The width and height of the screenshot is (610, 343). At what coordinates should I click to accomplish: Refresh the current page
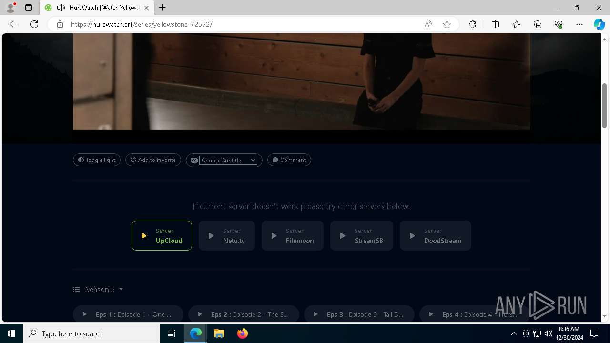click(34, 24)
